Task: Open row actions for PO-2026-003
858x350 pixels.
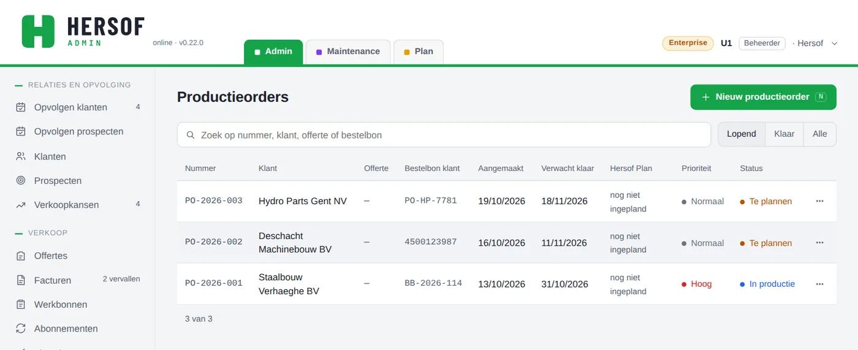Action: 819,201
